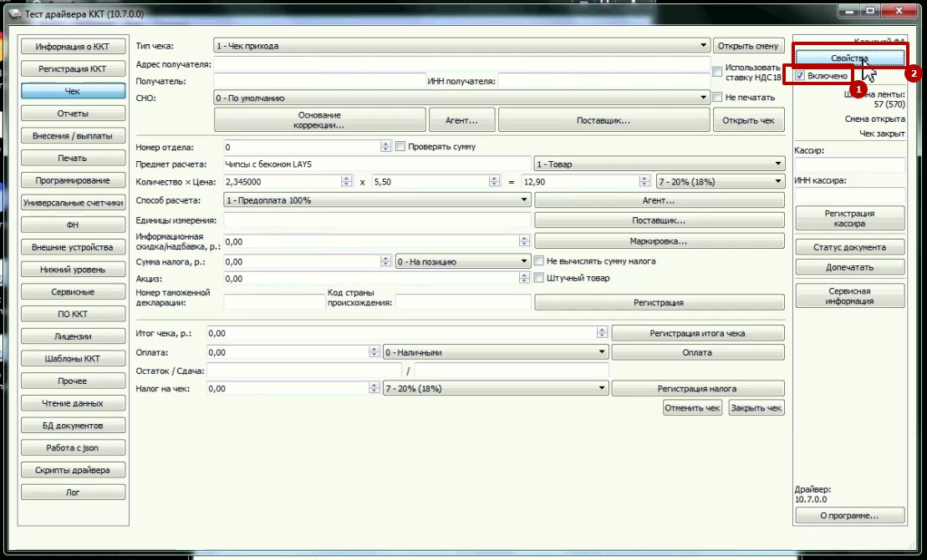
Task: Toggle the Включено checkbox
Action: pos(801,76)
